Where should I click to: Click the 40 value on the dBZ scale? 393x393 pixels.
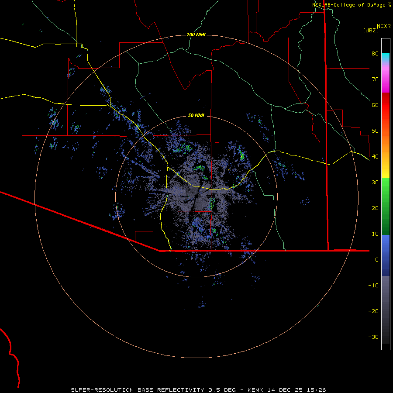pyautogui.click(x=375, y=156)
